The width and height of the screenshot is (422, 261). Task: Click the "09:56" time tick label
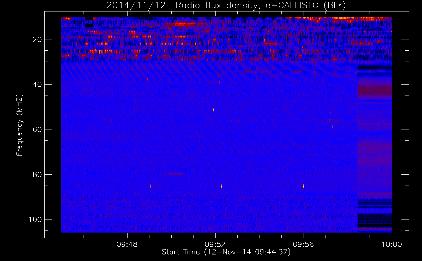[303, 245]
